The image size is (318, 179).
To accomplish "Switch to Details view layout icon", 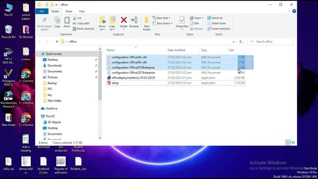I will (x=288, y=143).
